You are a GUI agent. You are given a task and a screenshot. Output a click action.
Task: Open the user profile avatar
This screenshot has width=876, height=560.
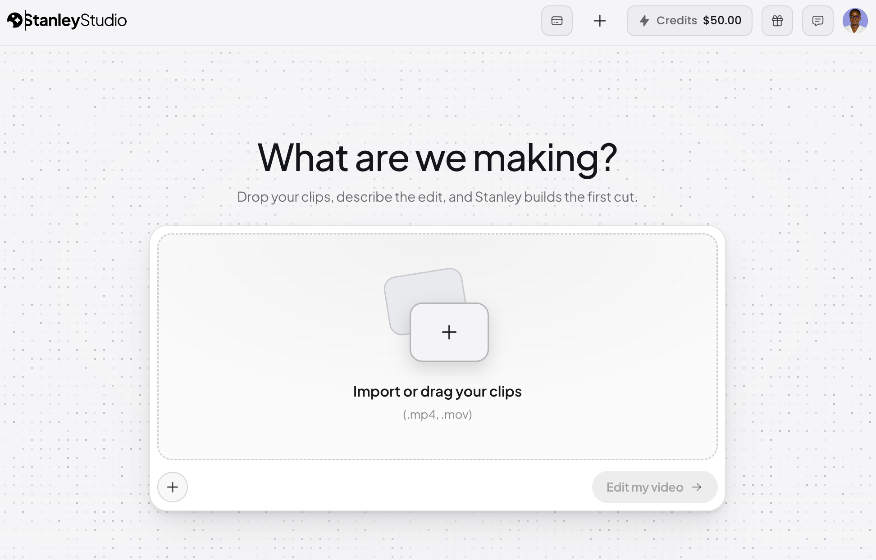click(855, 21)
